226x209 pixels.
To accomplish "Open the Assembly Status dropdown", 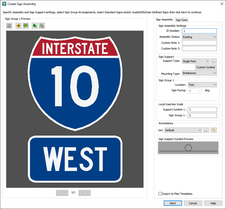I will pos(199,37).
